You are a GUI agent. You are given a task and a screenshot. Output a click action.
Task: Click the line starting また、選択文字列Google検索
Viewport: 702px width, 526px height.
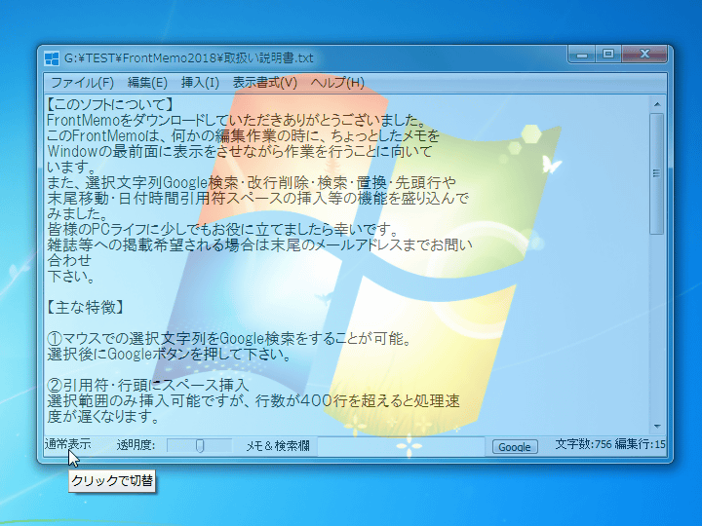click(x=252, y=183)
